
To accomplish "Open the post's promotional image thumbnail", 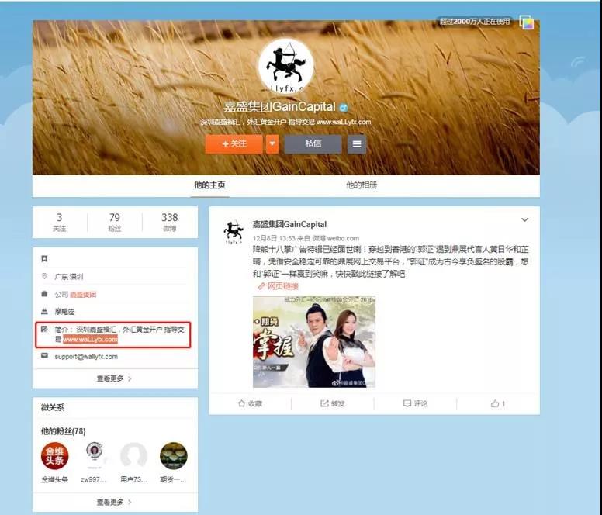I will pyautogui.click(x=314, y=341).
